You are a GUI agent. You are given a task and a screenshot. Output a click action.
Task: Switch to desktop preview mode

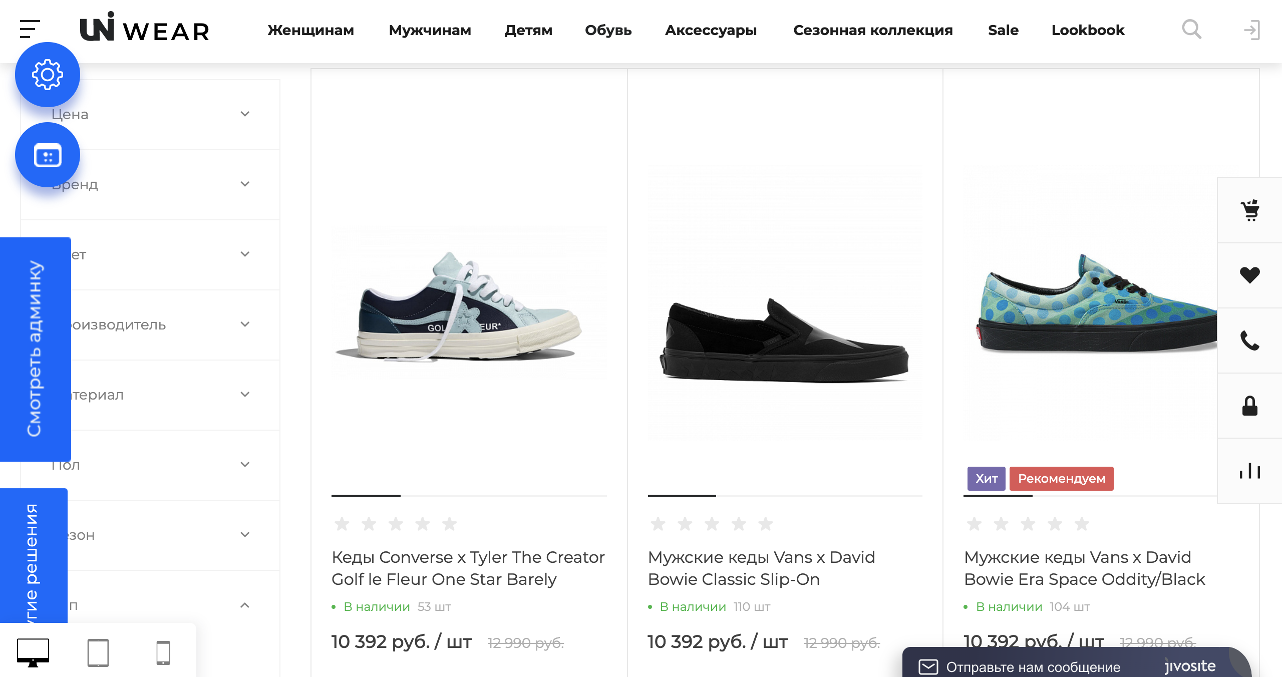click(x=33, y=652)
